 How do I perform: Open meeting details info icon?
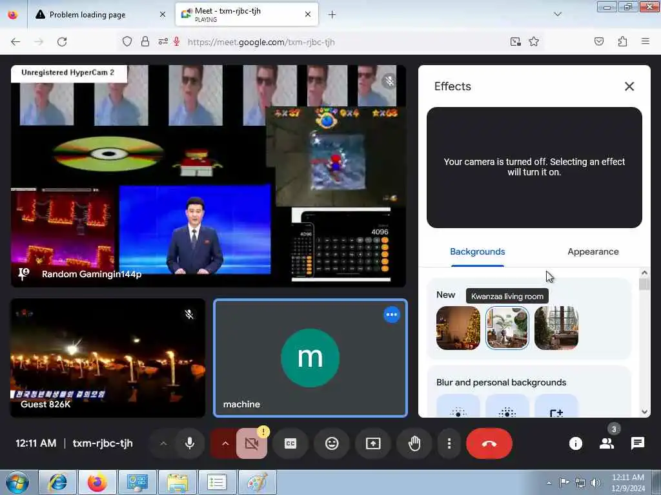point(575,443)
